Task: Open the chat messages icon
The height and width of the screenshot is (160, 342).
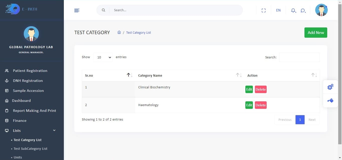Action: coord(303,10)
